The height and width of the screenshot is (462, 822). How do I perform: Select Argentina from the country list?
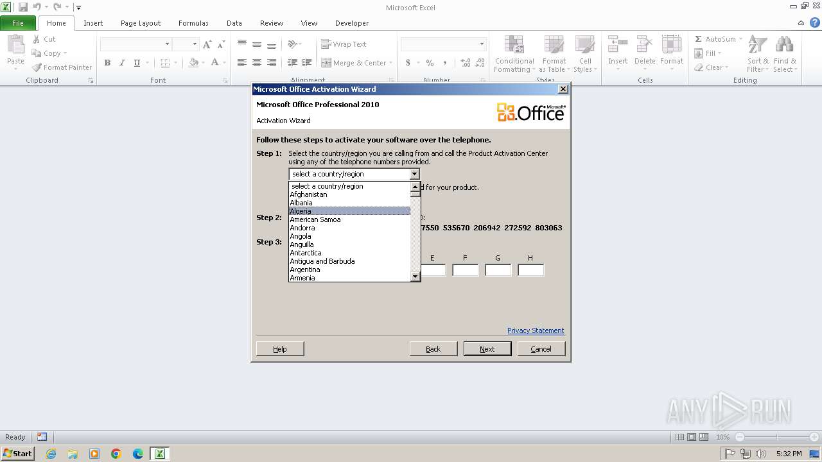(349, 269)
